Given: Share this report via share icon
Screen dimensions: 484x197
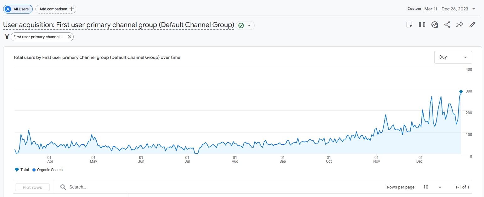Looking at the screenshot, I should coord(447,25).
